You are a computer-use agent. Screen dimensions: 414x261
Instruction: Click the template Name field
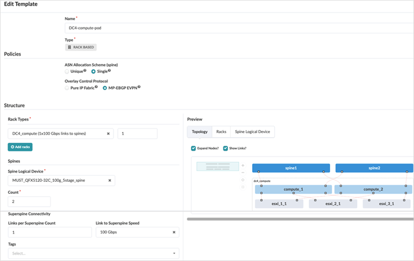point(239,28)
